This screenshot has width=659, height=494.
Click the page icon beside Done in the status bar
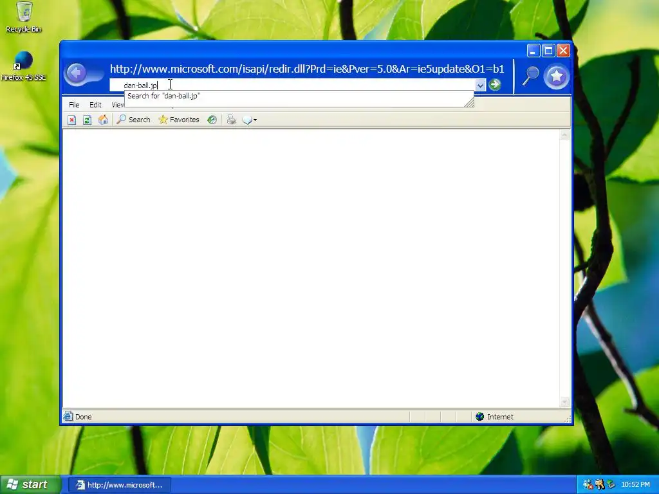(x=68, y=417)
